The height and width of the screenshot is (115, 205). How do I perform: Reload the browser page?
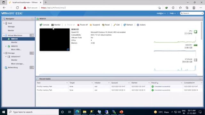coord(17,8)
